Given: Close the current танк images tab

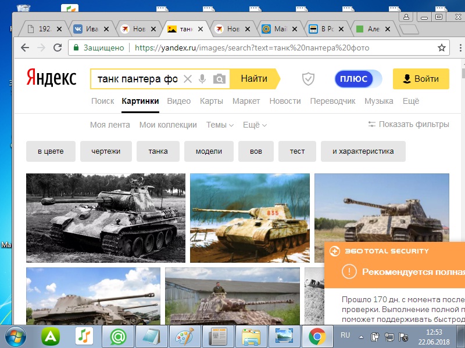Looking at the screenshot, I should pyautogui.click(x=201, y=29).
